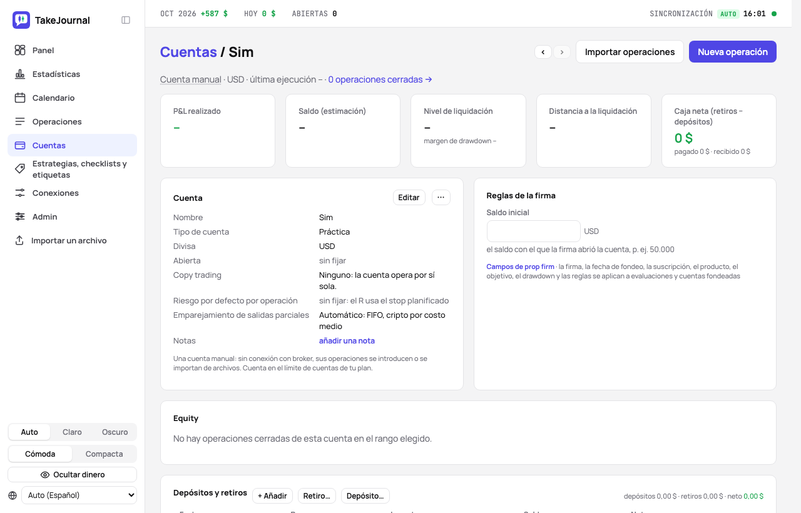This screenshot has height=513, width=801.
Task: Click the AUTO sync badge
Action: click(728, 14)
